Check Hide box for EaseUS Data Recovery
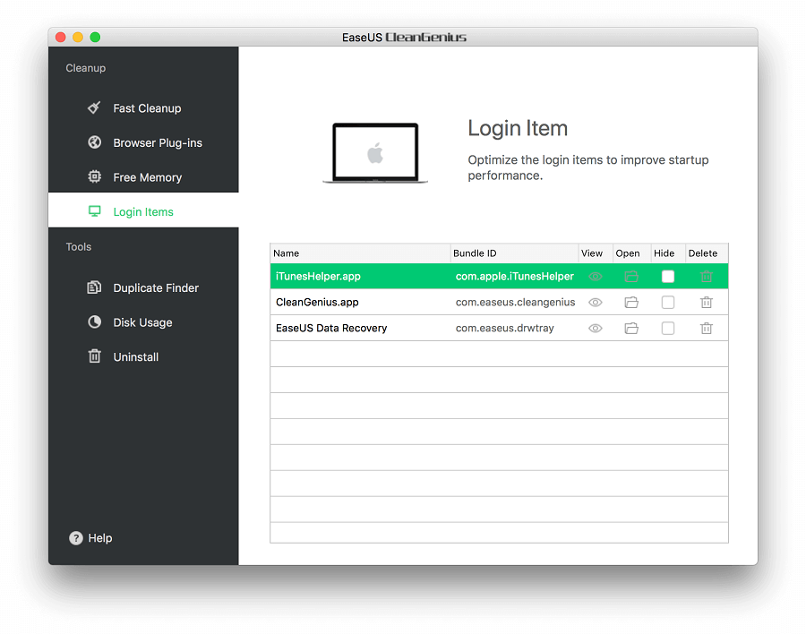This screenshot has height=634, width=806. click(x=668, y=329)
